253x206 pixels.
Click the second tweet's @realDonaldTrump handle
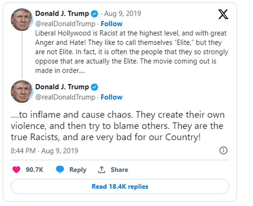click(x=65, y=97)
